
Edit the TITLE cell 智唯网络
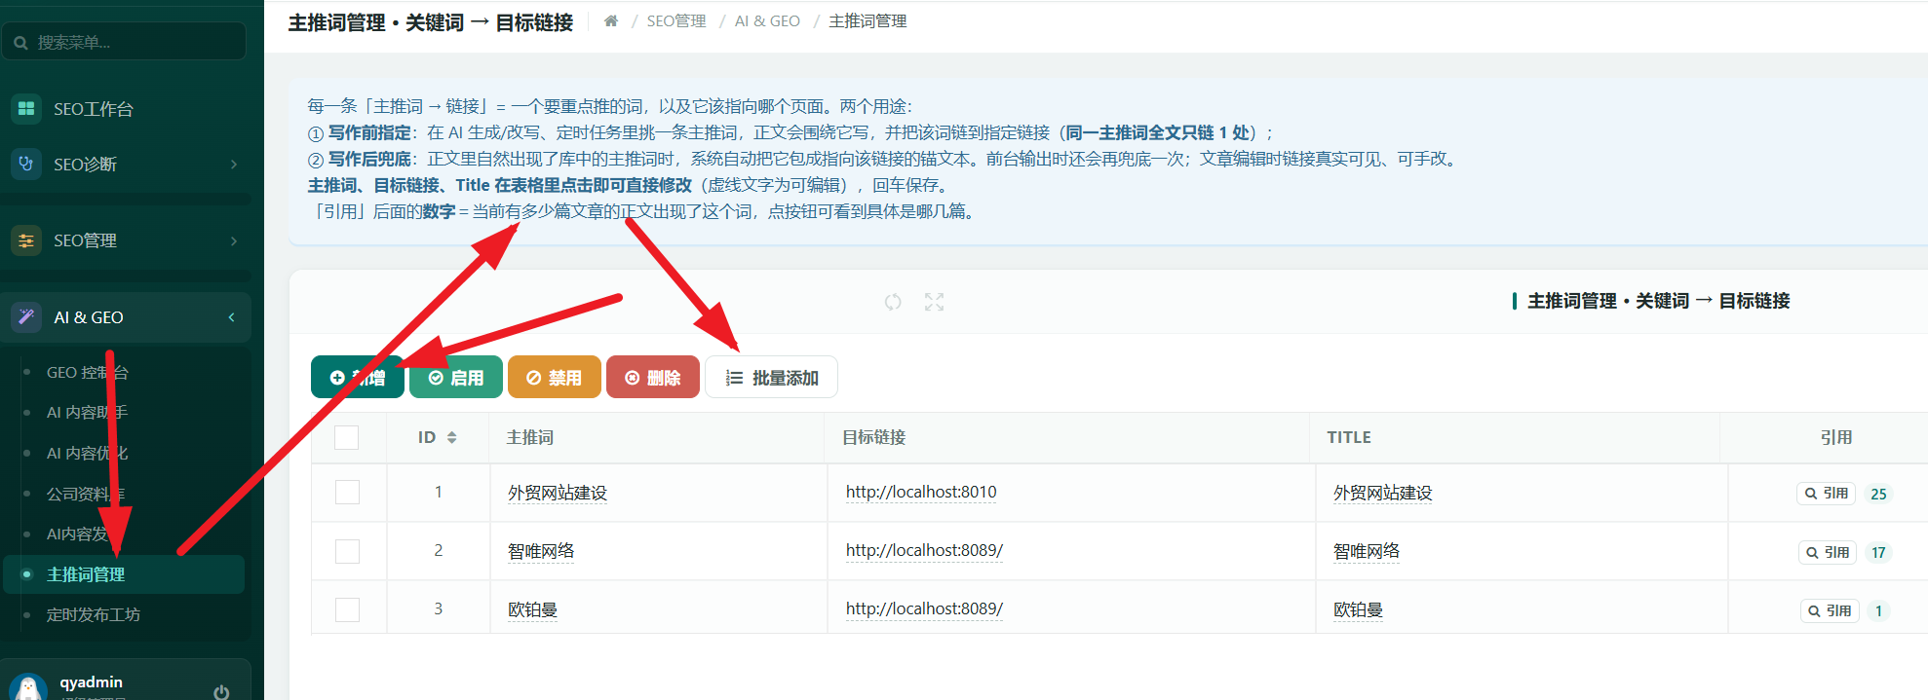[x=1367, y=551]
